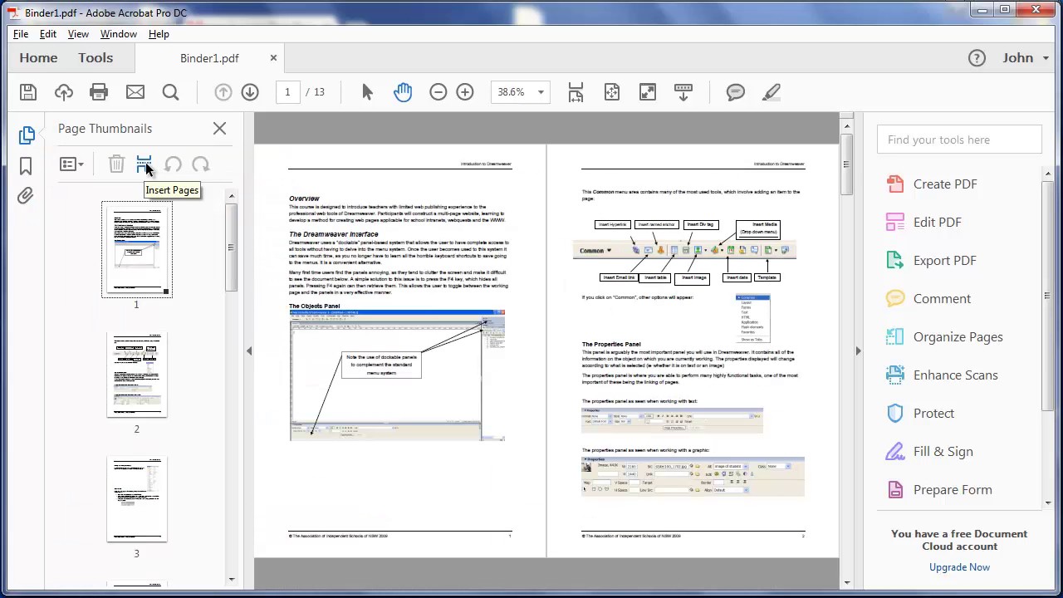Screen dimensions: 1063x598
Task: Open the View menu
Action: [78, 34]
